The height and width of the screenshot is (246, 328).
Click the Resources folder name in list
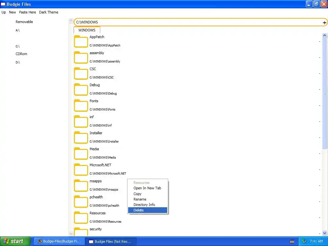[97, 213]
